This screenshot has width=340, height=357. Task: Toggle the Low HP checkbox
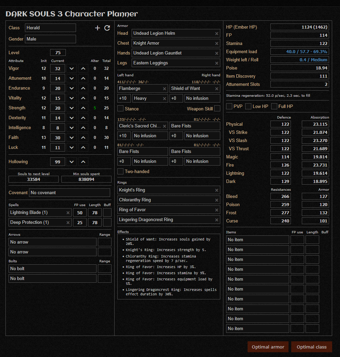(x=248, y=106)
